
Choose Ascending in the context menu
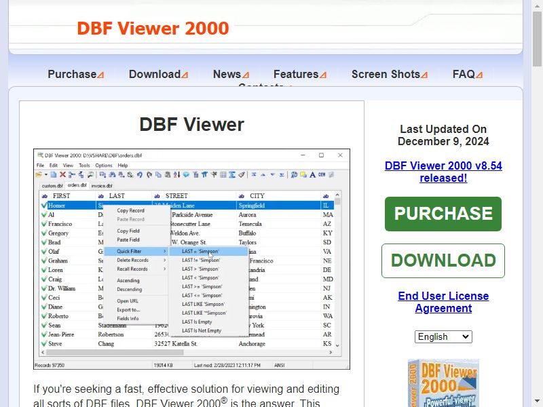[x=128, y=280]
